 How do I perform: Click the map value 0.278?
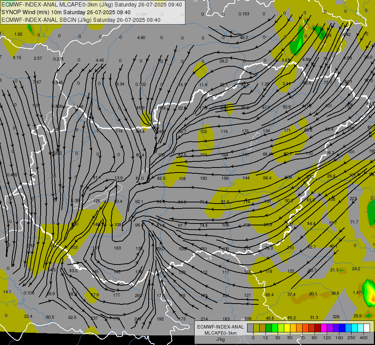tap(58, 59)
